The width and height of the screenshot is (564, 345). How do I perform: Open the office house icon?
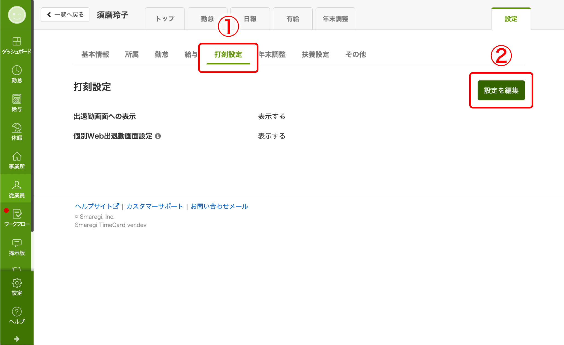[x=17, y=157]
